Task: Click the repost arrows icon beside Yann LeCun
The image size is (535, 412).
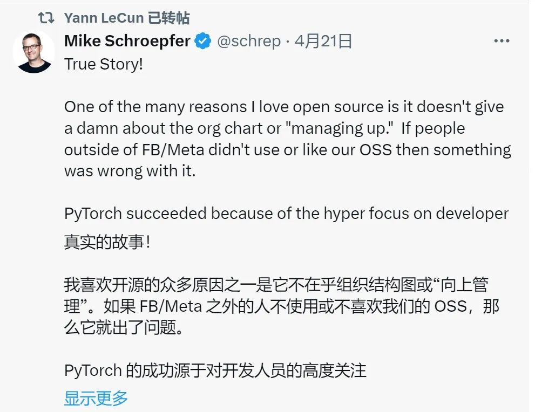Action: tap(45, 17)
